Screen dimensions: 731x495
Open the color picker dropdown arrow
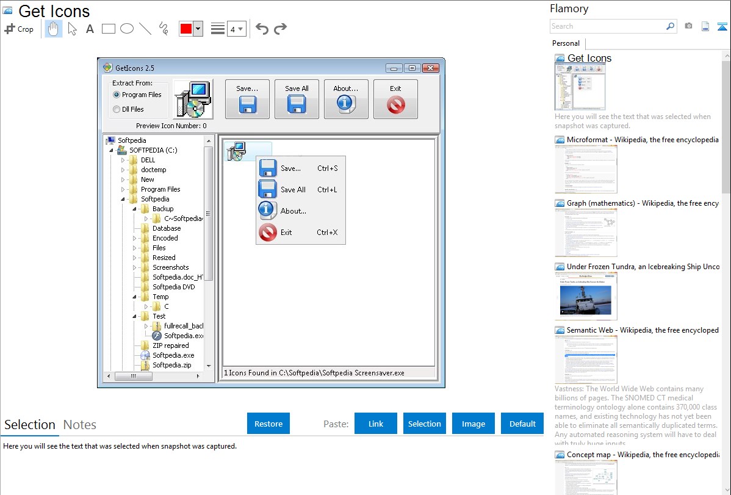(x=198, y=29)
